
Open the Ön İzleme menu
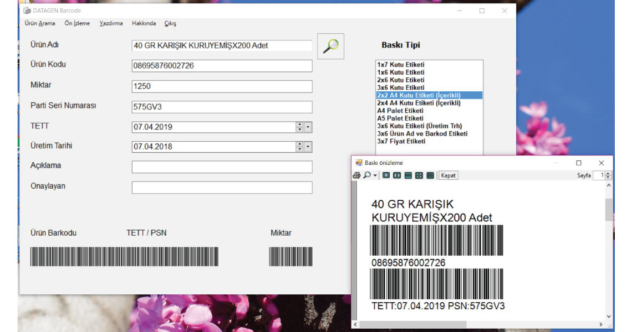[x=77, y=23]
